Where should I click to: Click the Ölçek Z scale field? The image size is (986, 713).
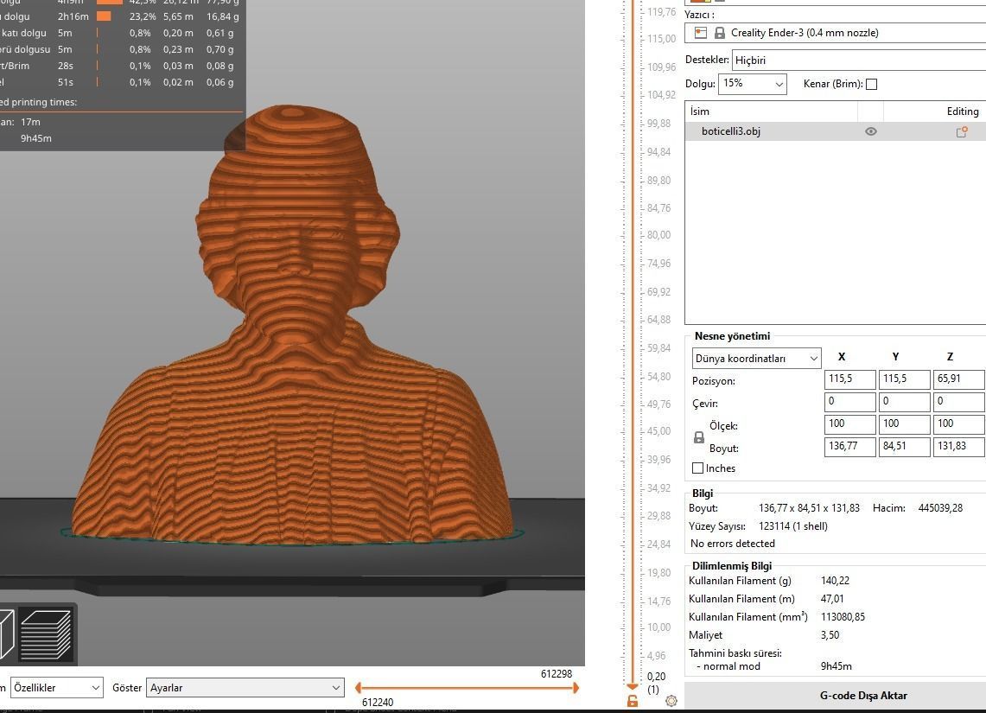coord(959,424)
